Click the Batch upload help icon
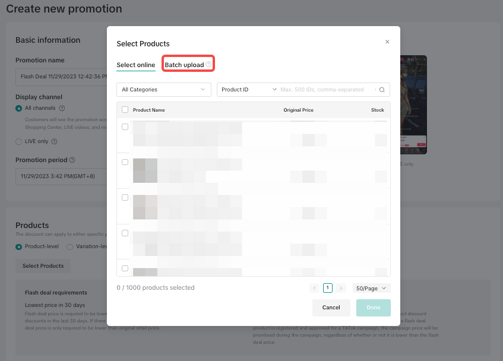503x361 pixels. 208,64
